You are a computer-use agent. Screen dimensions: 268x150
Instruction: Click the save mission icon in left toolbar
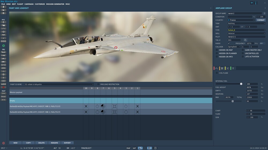(3, 13)
